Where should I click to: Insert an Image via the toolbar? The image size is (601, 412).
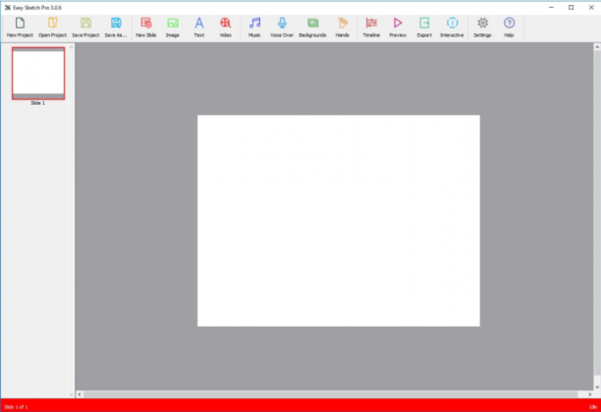pyautogui.click(x=173, y=27)
